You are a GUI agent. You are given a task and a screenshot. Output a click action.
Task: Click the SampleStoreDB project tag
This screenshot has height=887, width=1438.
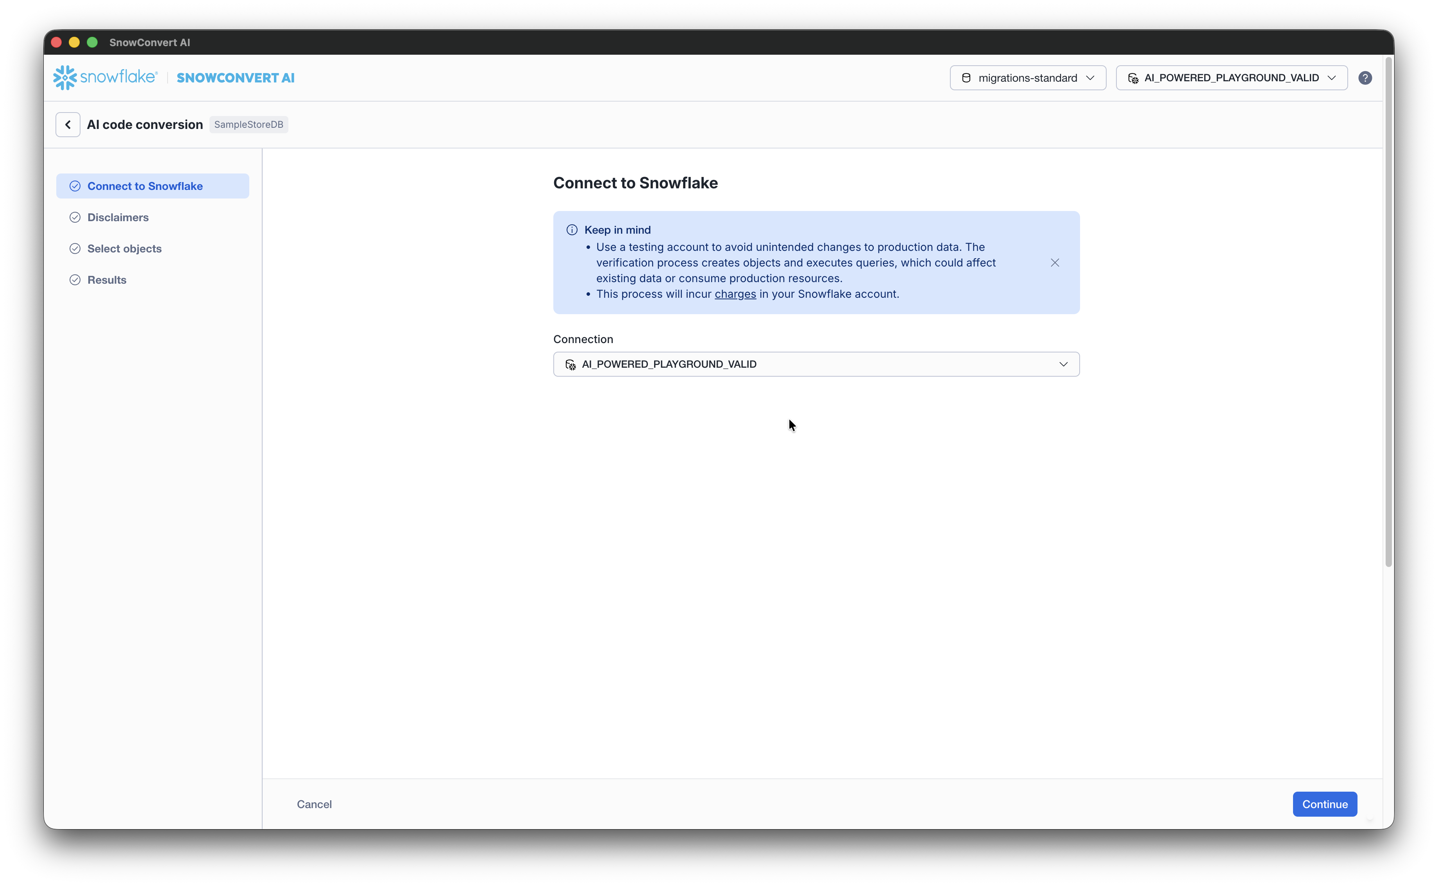point(248,124)
